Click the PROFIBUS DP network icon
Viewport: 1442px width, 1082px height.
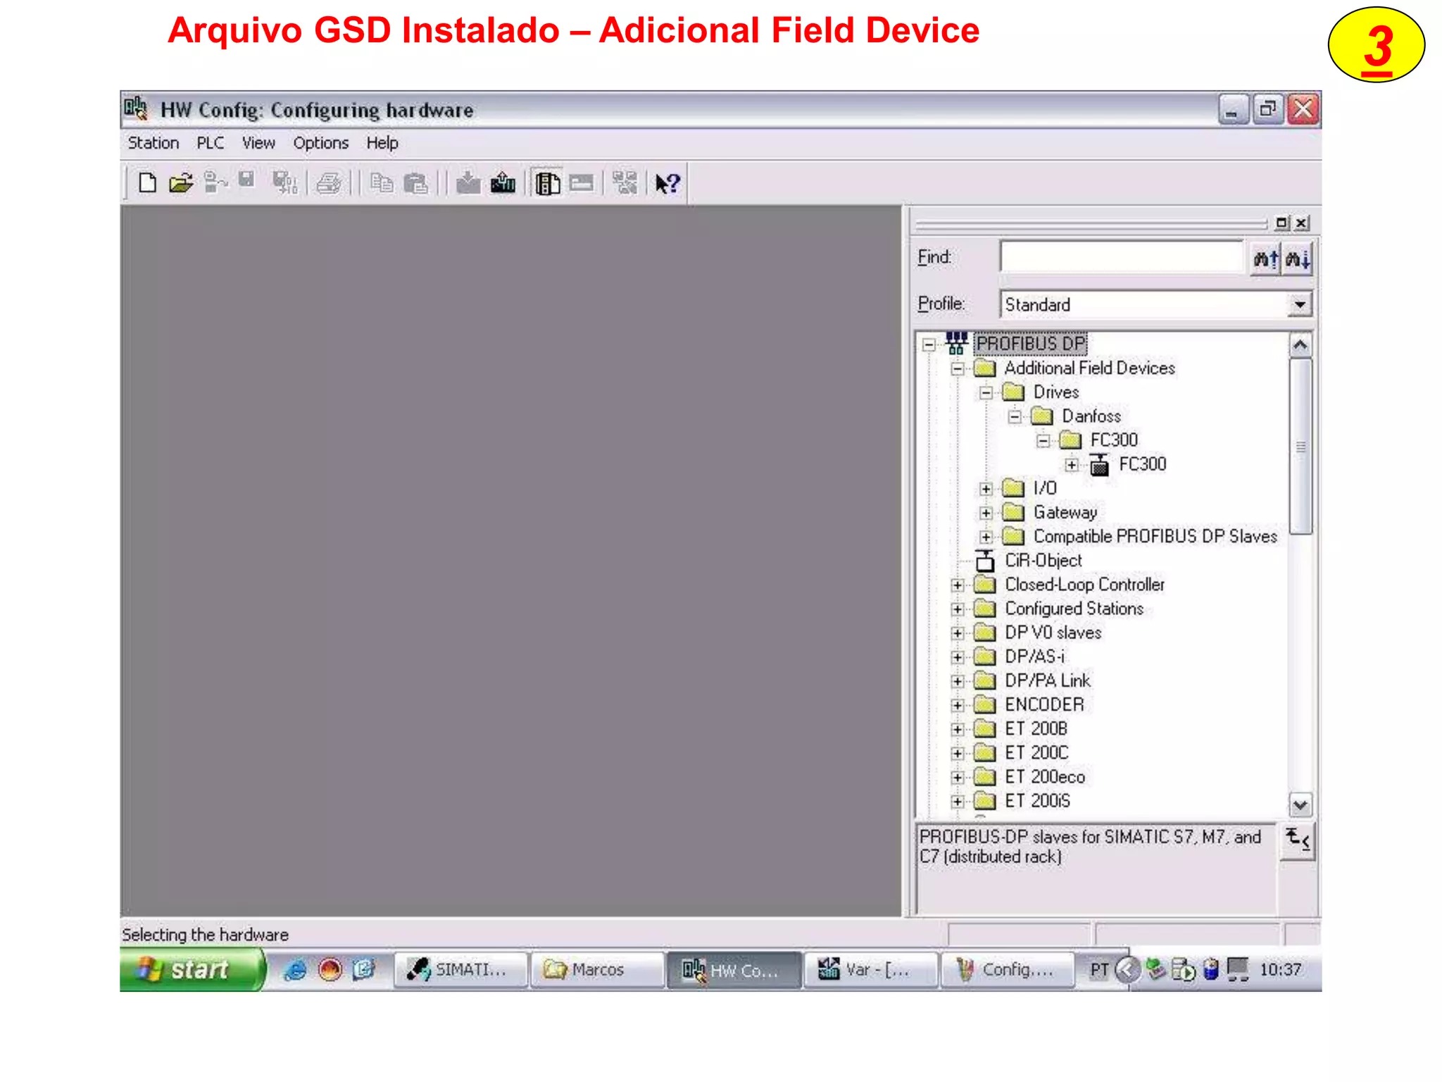pos(955,343)
